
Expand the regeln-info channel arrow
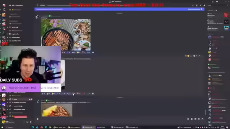pyautogui.click(x=8, y=34)
